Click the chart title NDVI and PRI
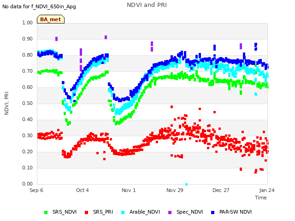This screenshot has width=295, height=221. (x=147, y=5)
